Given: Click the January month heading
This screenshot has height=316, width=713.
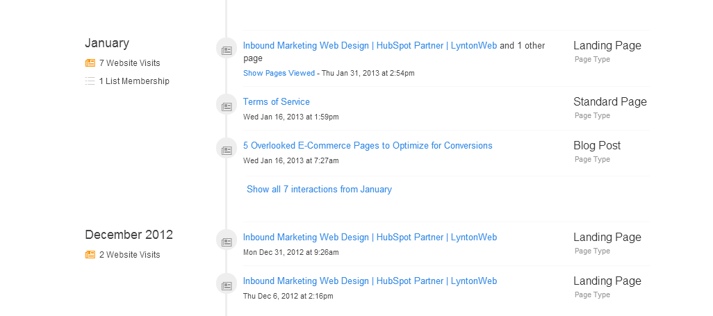Looking at the screenshot, I should [107, 43].
